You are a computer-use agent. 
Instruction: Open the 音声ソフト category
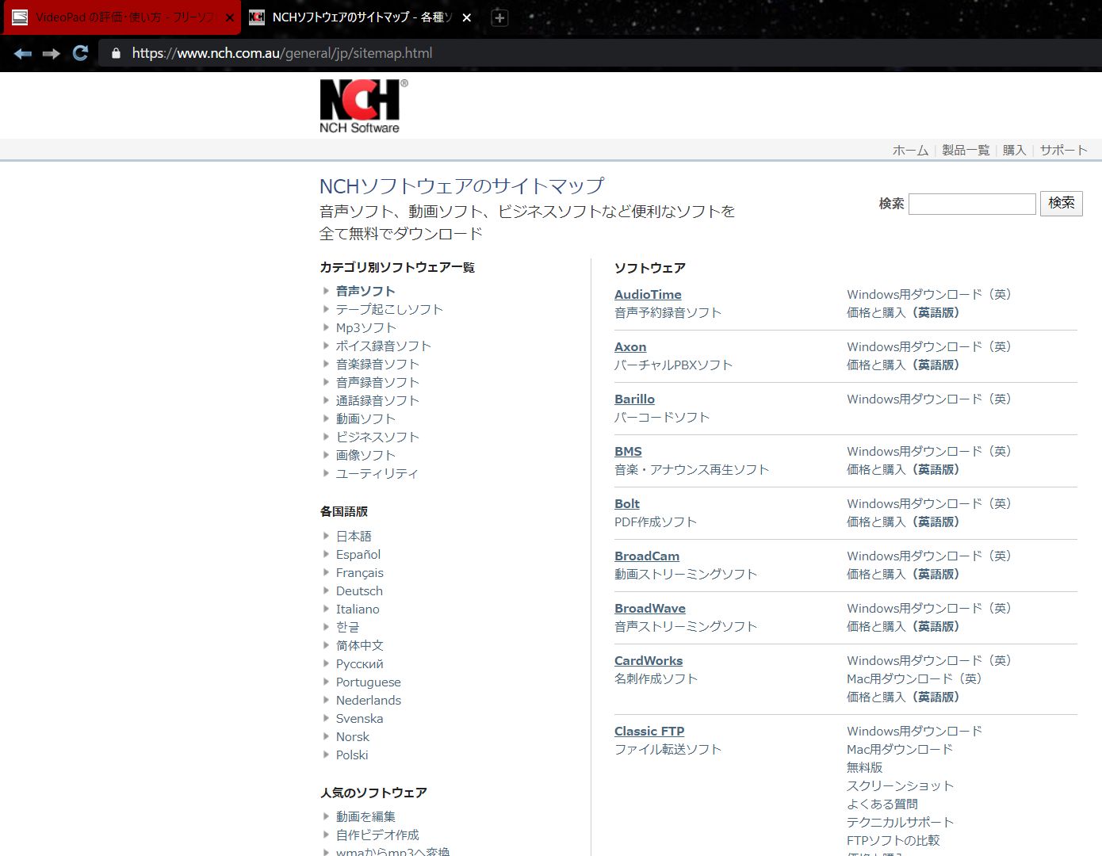coord(365,291)
